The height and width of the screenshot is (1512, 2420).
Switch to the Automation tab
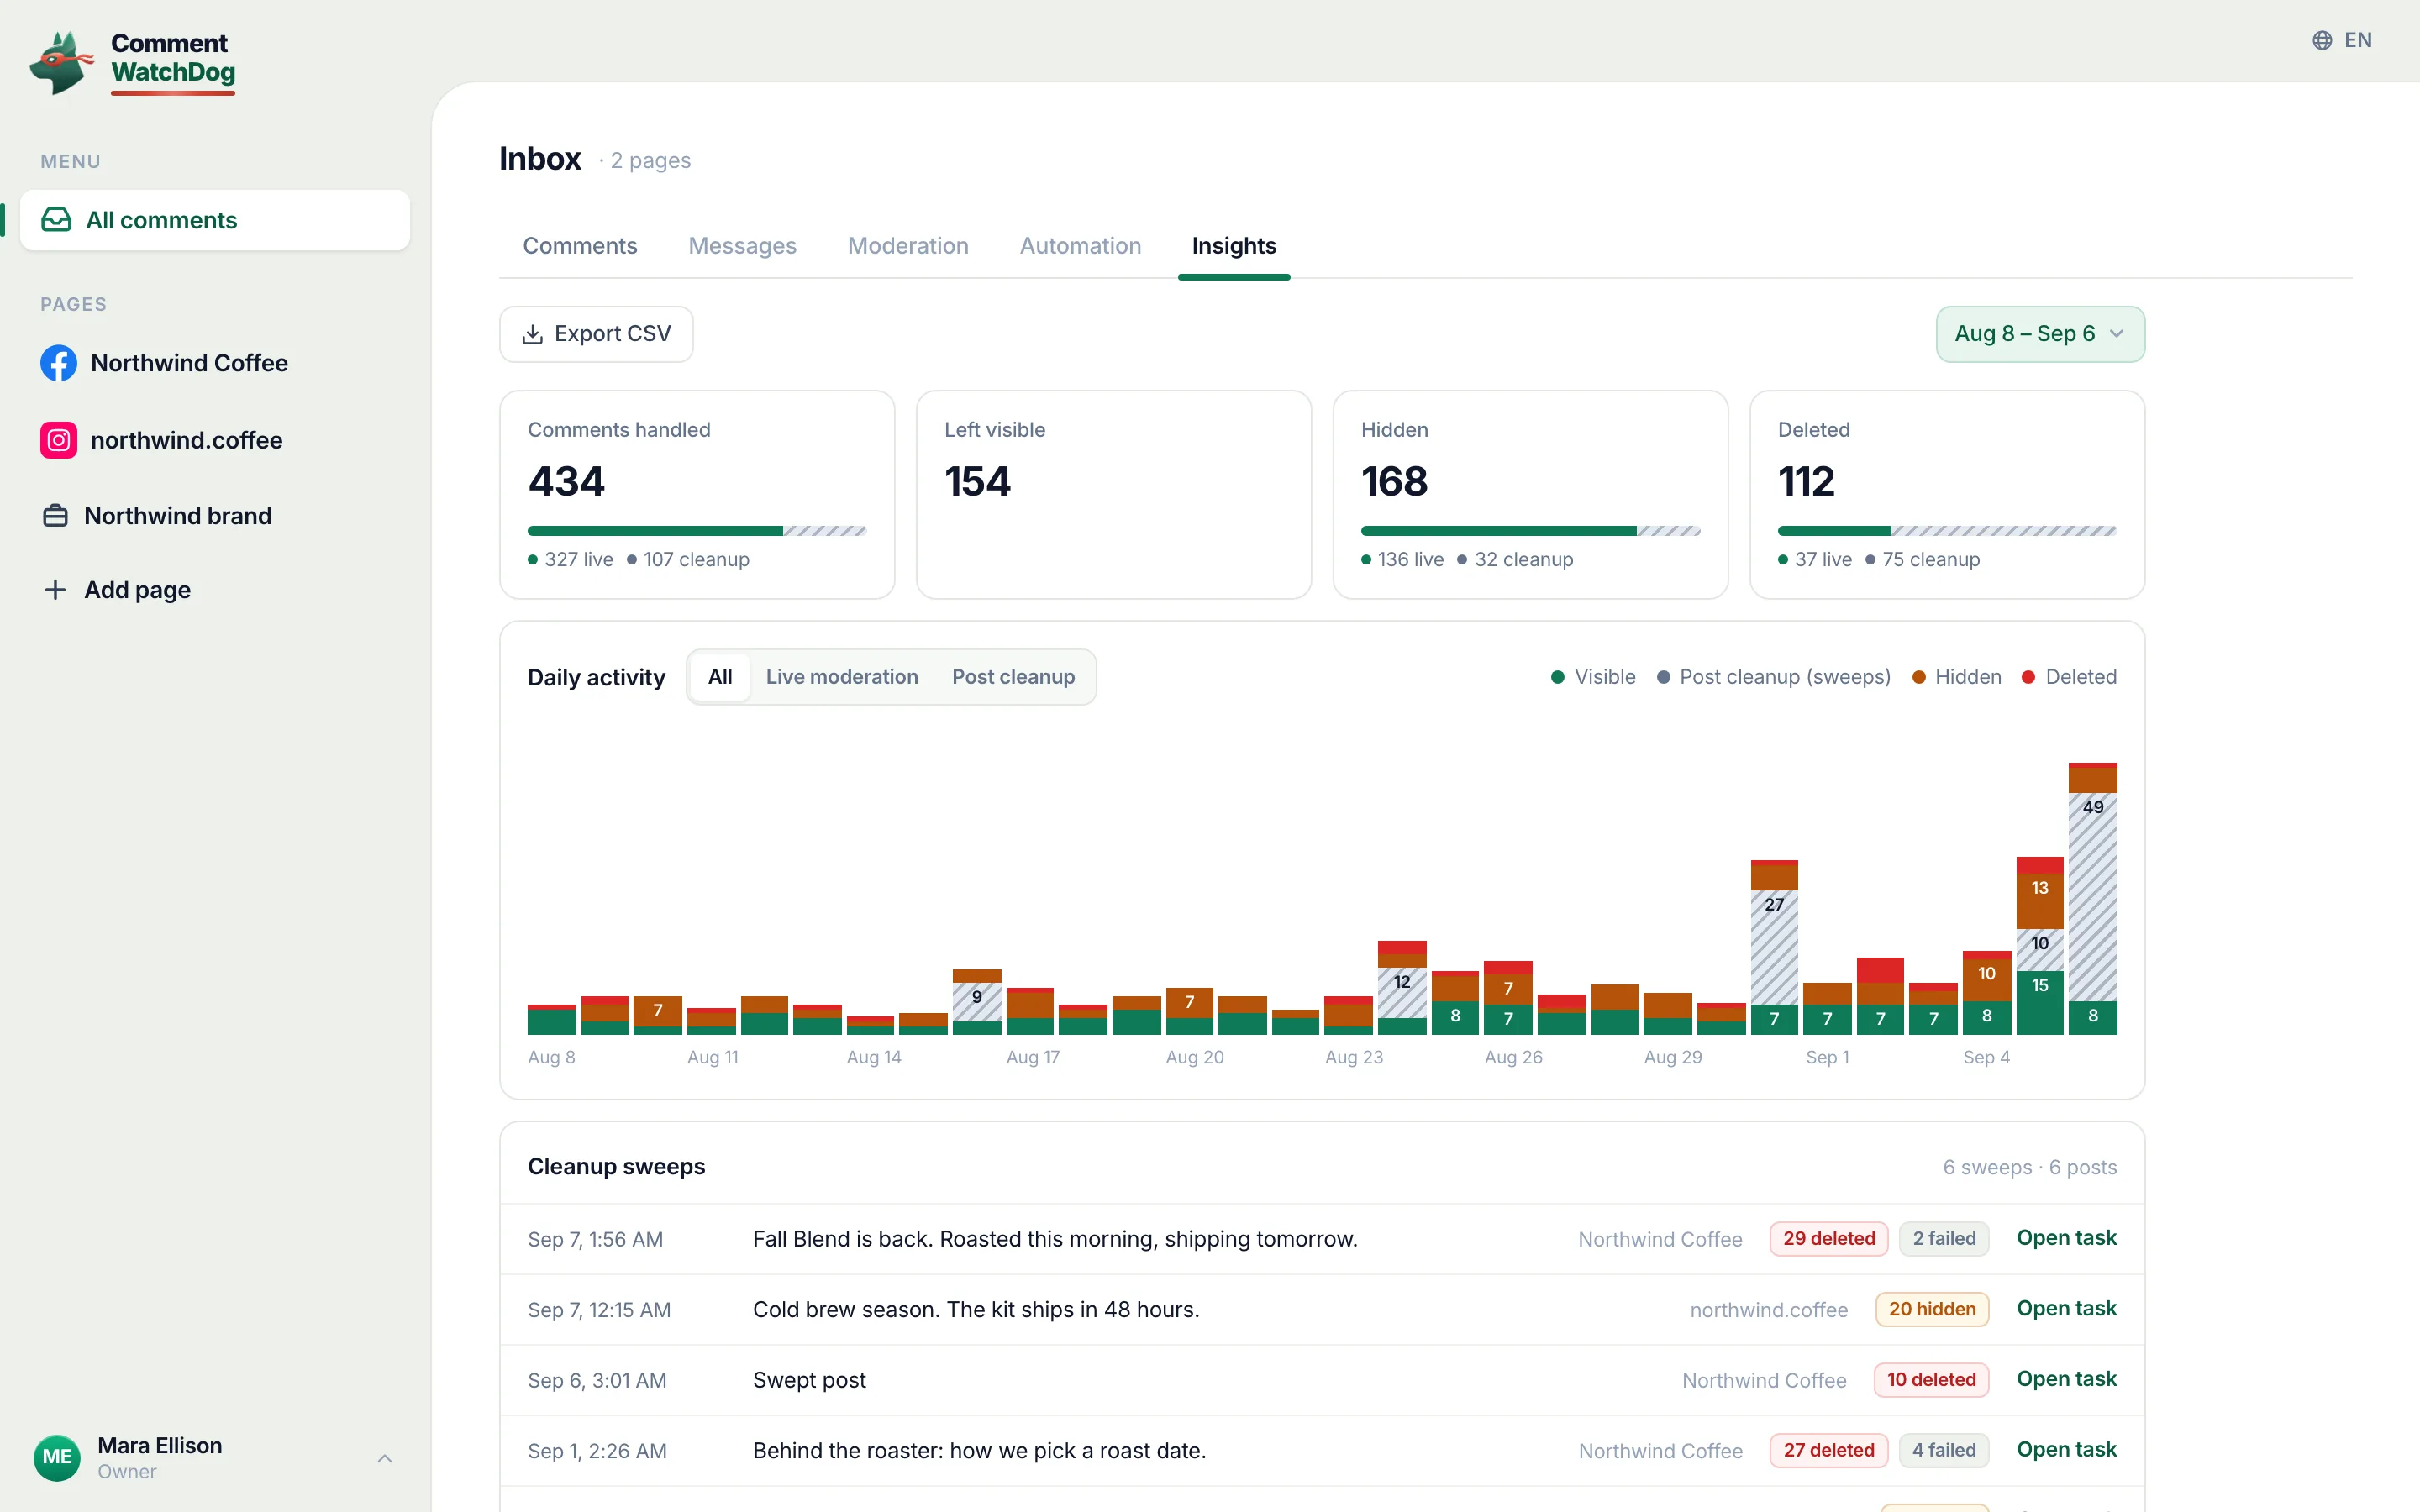click(x=1080, y=246)
